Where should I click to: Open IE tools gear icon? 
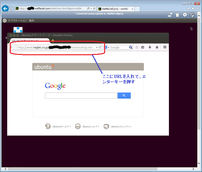tap(197, 9)
